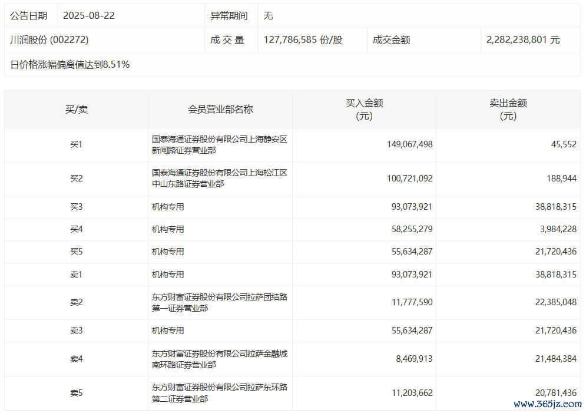Click the 卖出金额(元) column header
586x413 pixels.
click(508, 109)
